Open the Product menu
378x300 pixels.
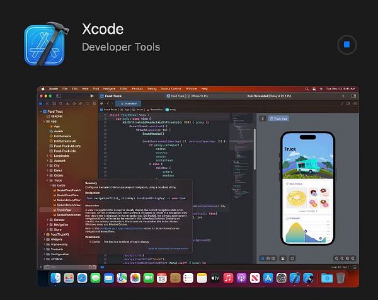(137, 89)
